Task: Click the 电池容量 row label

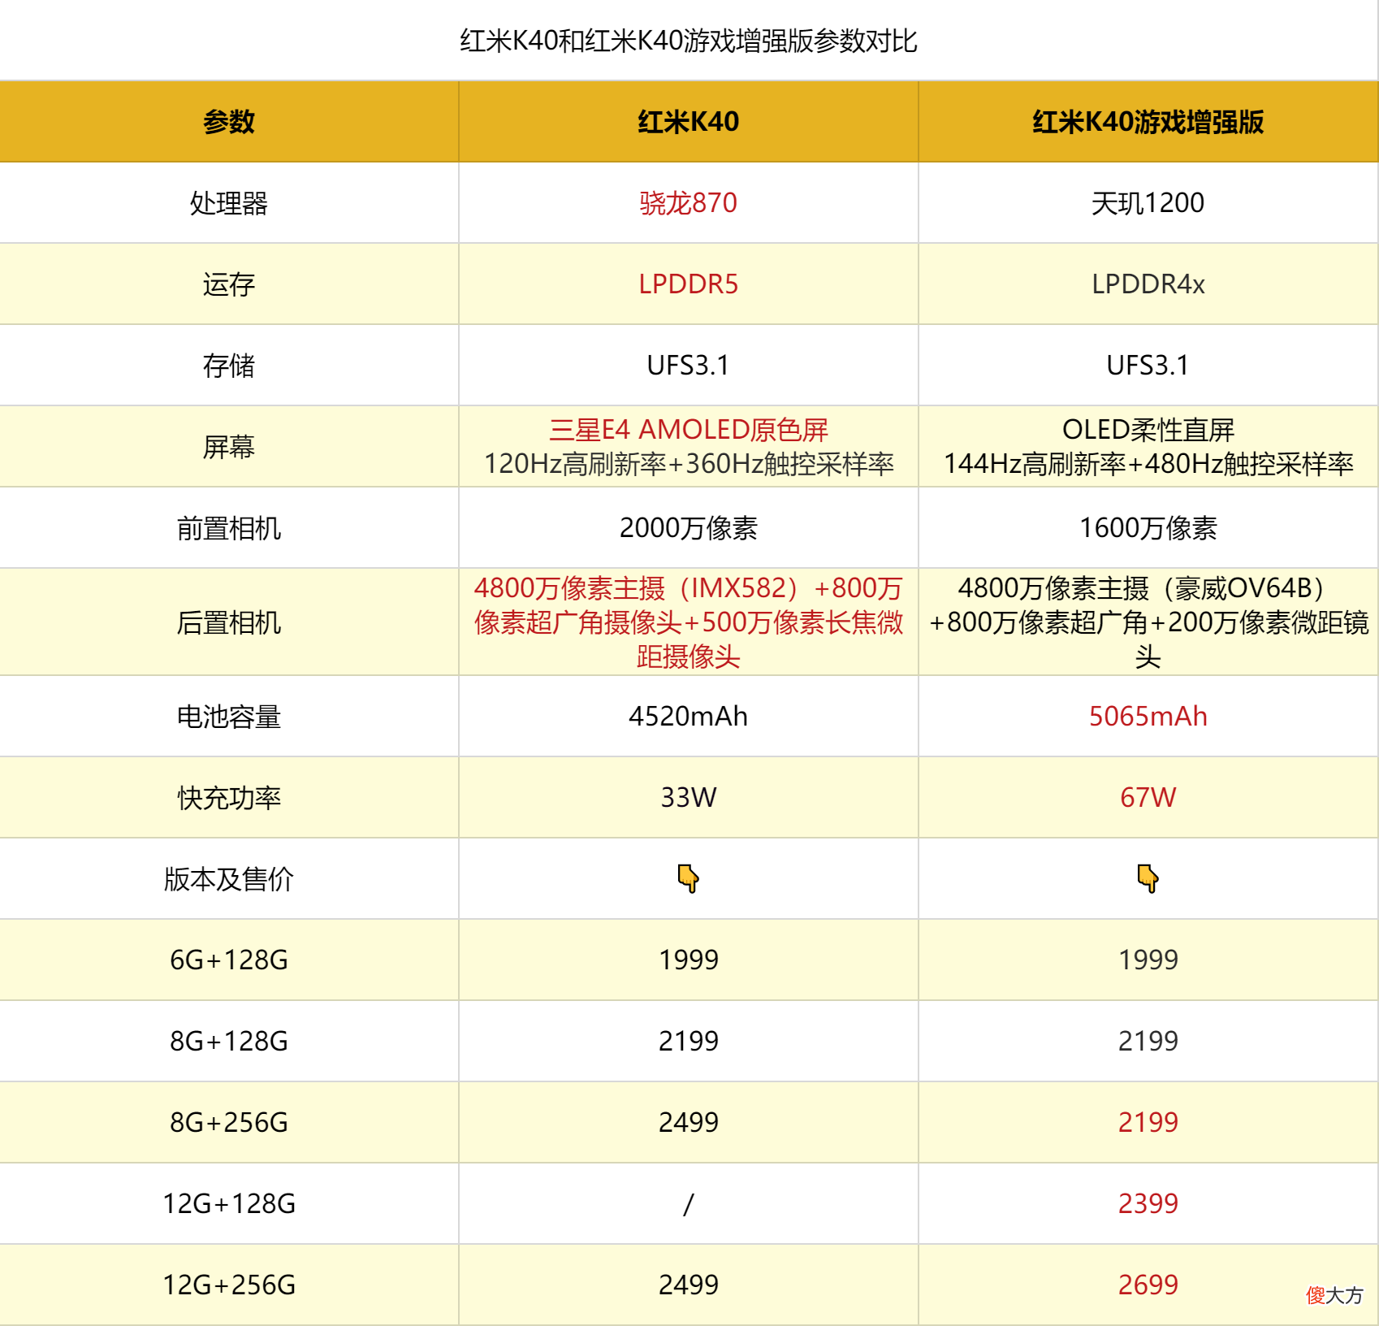Action: point(229,717)
